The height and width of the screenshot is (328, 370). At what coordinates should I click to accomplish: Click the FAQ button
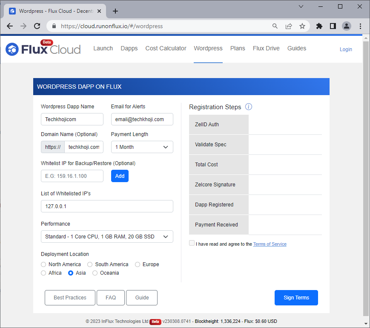click(111, 298)
